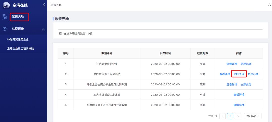272x122 pixels.
Task: Open 查看详情 for 补贴商贸服务企业
Action: (x=232, y=64)
